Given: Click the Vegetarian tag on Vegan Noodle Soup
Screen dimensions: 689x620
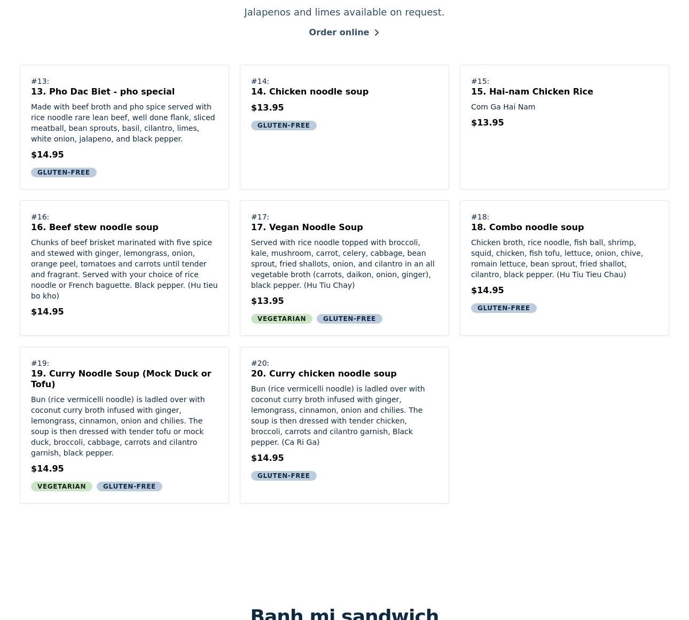Looking at the screenshot, I should 281,319.
